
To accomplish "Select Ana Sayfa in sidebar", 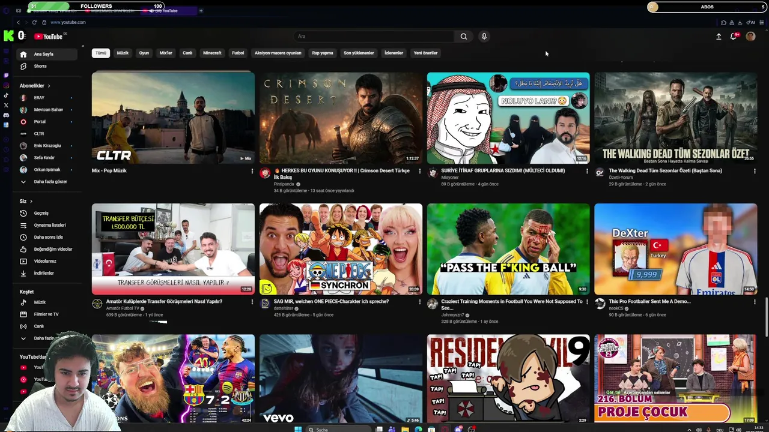I will (47, 54).
